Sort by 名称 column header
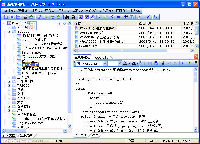Viewport: 200px width, 144px height. click(105, 23)
